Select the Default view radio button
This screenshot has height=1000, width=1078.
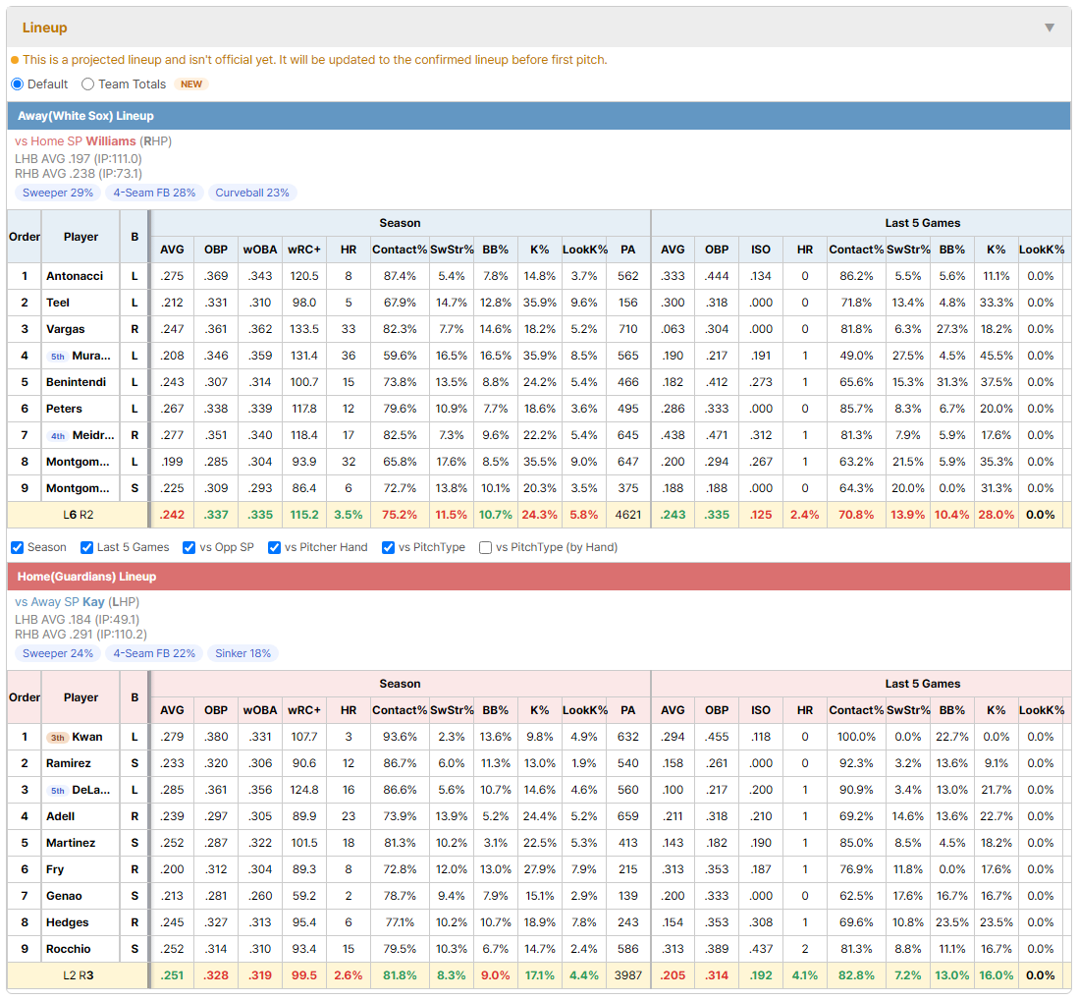click(18, 83)
